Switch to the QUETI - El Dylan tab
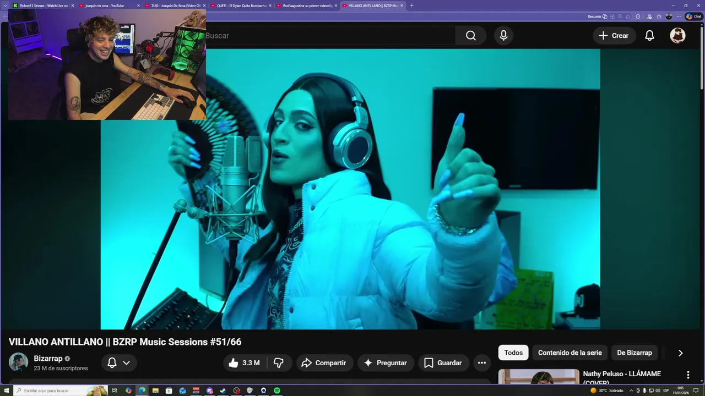Viewport: 705px width, 396px height. tap(241, 5)
